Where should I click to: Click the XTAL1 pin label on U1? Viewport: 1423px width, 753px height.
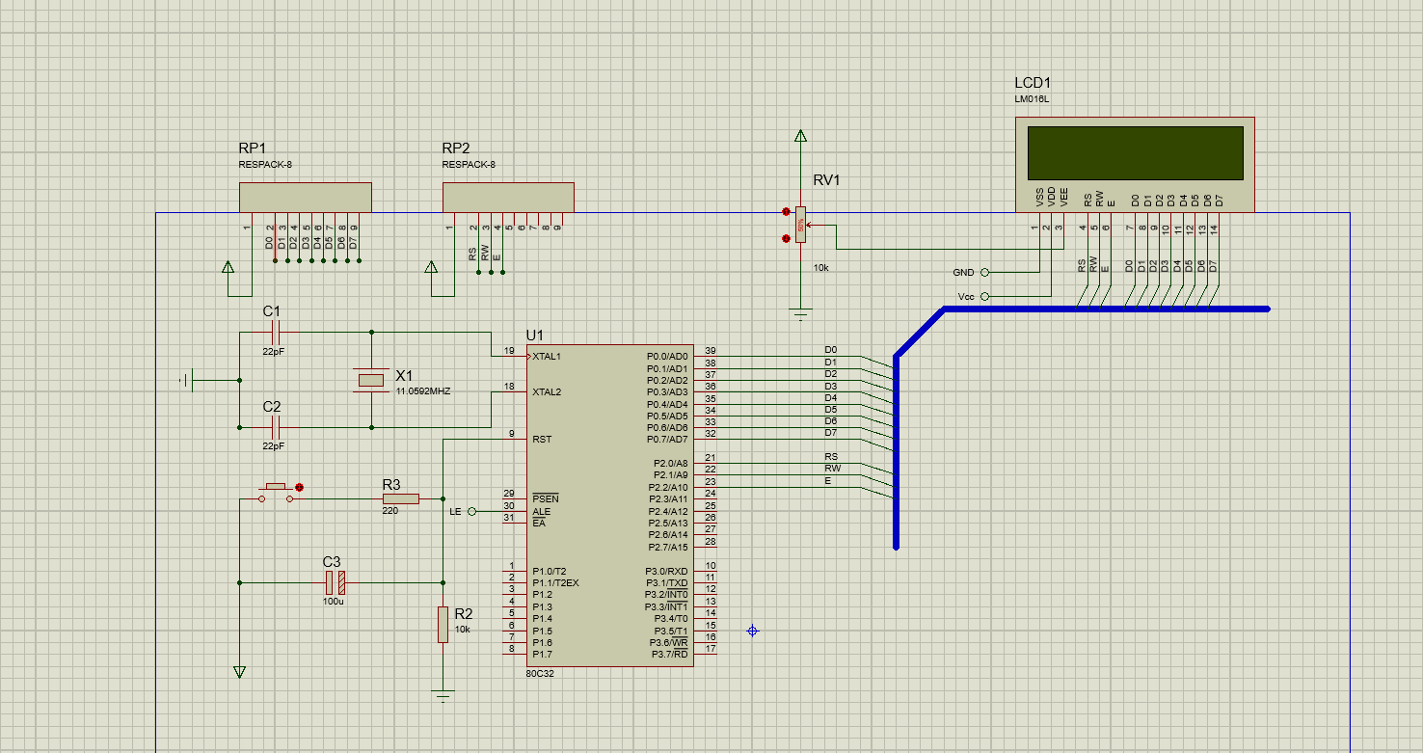pos(547,357)
